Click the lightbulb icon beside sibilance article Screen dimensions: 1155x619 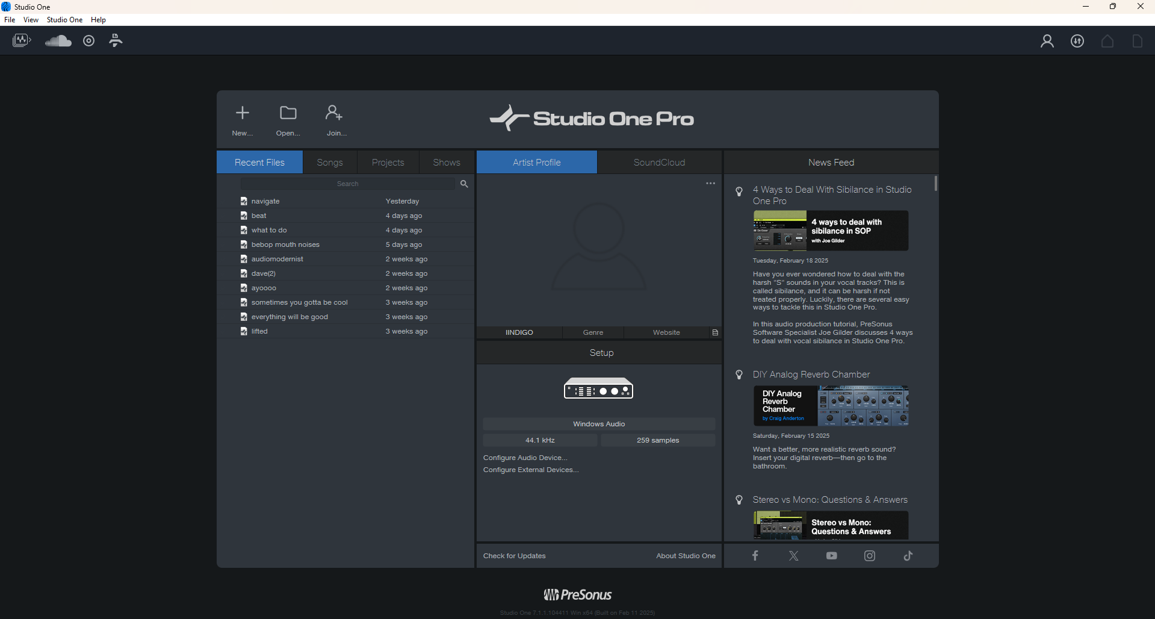[x=739, y=191]
